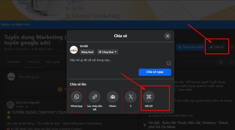Copy link with Sao chép liên kết icon
Screen dimensions: 235x130
tap(94, 97)
